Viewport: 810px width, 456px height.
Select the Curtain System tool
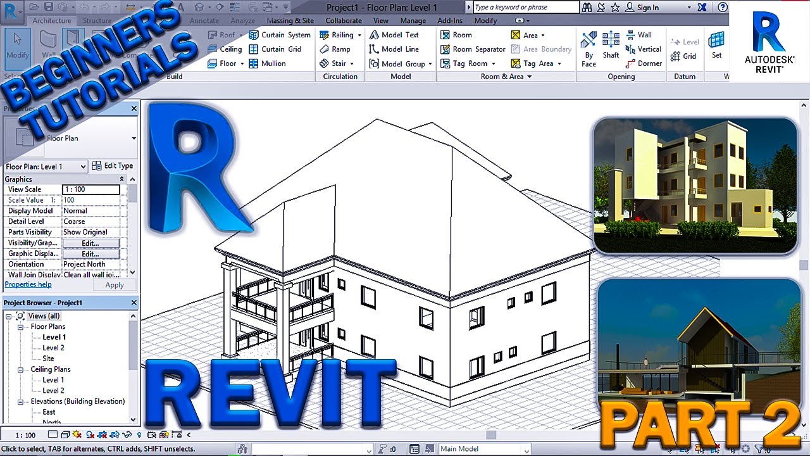tap(280, 35)
